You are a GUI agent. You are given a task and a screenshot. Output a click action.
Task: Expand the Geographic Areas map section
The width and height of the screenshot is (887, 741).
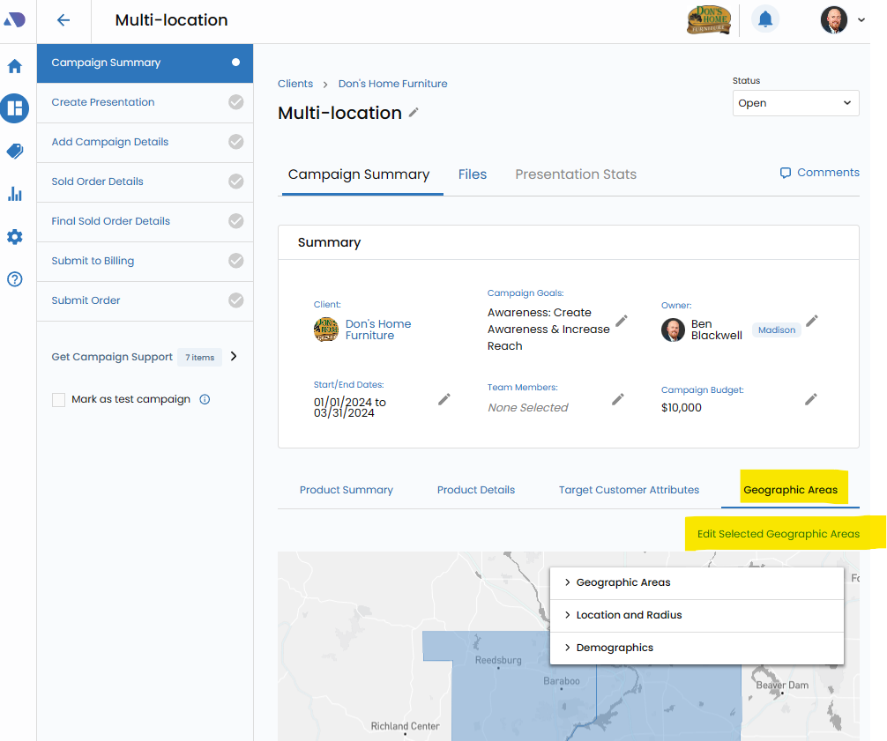click(622, 582)
